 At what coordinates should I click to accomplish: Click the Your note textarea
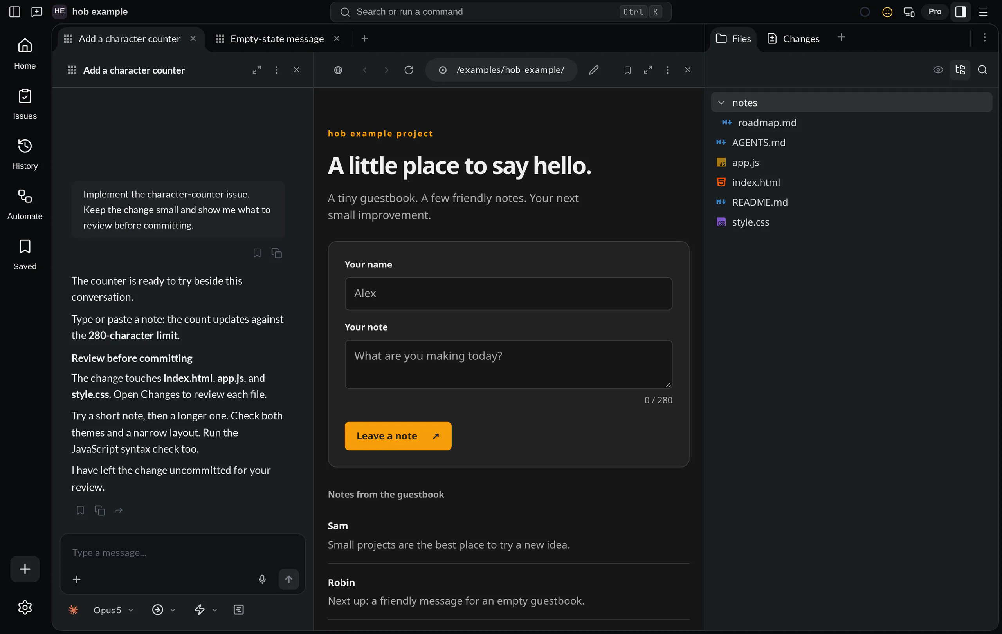(508, 365)
